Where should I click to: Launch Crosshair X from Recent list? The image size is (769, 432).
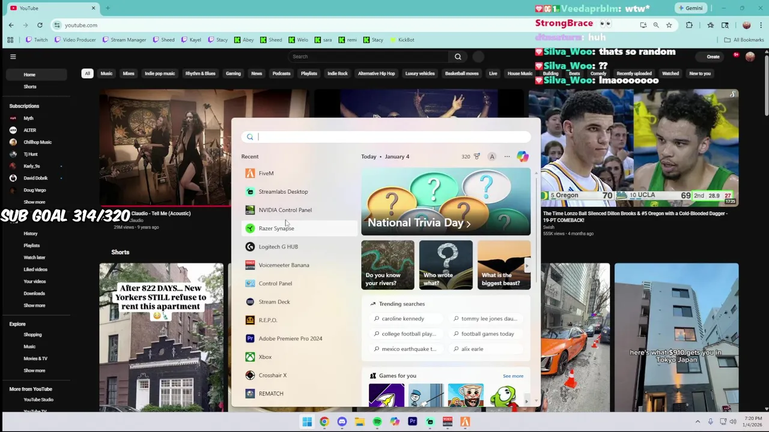[x=299, y=376]
